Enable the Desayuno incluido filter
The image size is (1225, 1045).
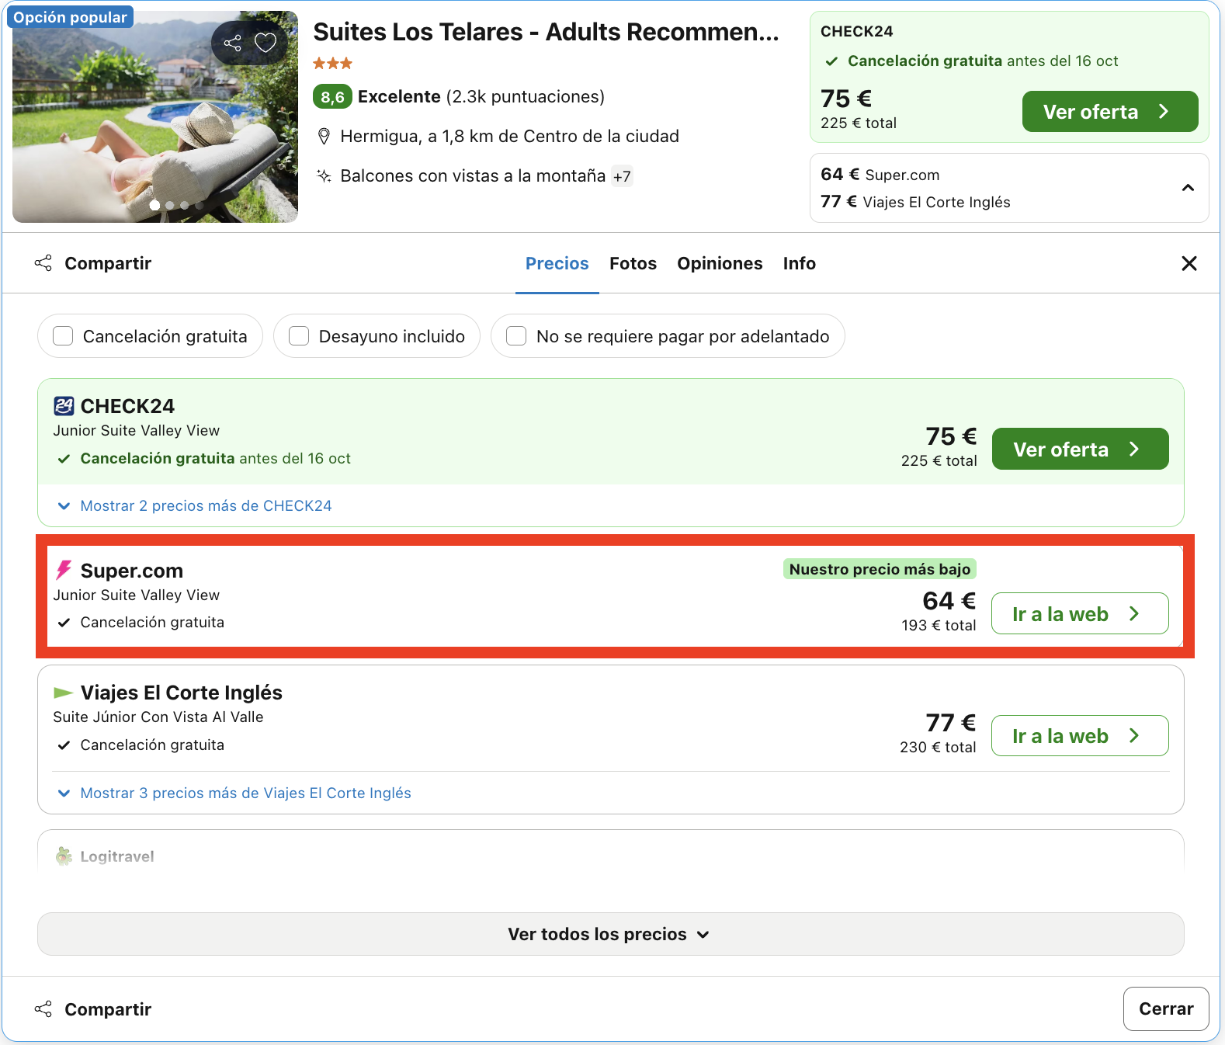tap(299, 336)
